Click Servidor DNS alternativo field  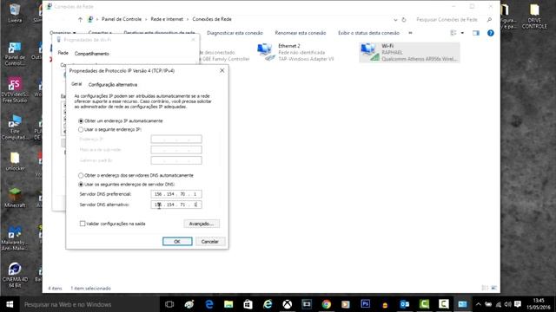click(x=176, y=205)
